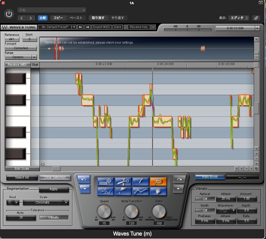Toggle Synth vibrato Off button
Screen dimensions: 266x239
click(205, 210)
